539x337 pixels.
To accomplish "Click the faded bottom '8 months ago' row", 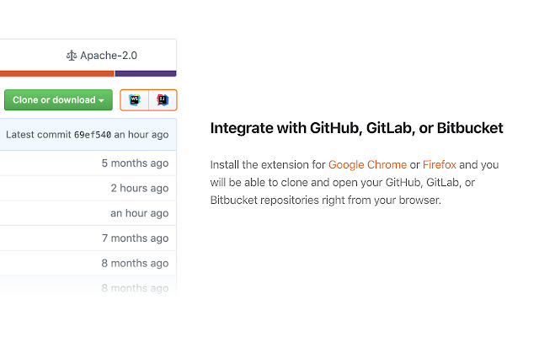I will click(135, 288).
